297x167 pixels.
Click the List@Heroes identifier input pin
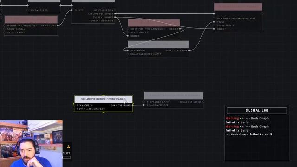(x=4, y=26)
